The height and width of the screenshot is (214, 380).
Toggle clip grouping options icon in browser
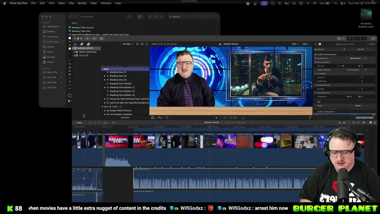(x=137, y=44)
